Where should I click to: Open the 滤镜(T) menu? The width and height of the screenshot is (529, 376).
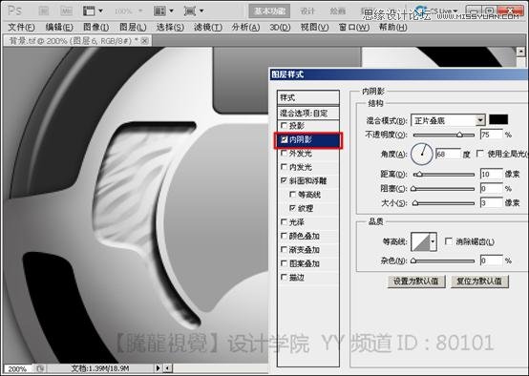[208, 27]
